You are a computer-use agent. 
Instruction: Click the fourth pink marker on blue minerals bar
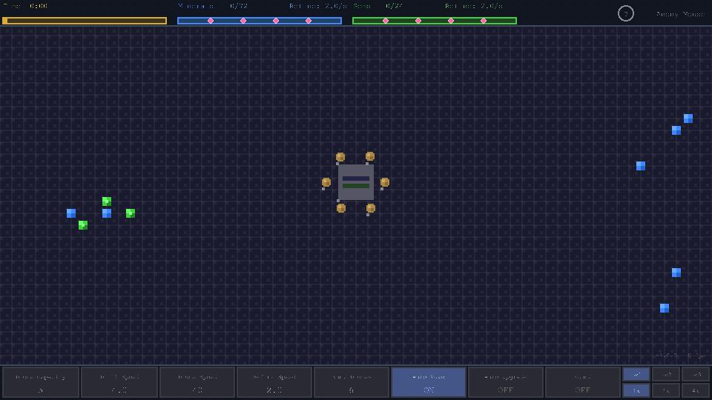click(x=309, y=21)
